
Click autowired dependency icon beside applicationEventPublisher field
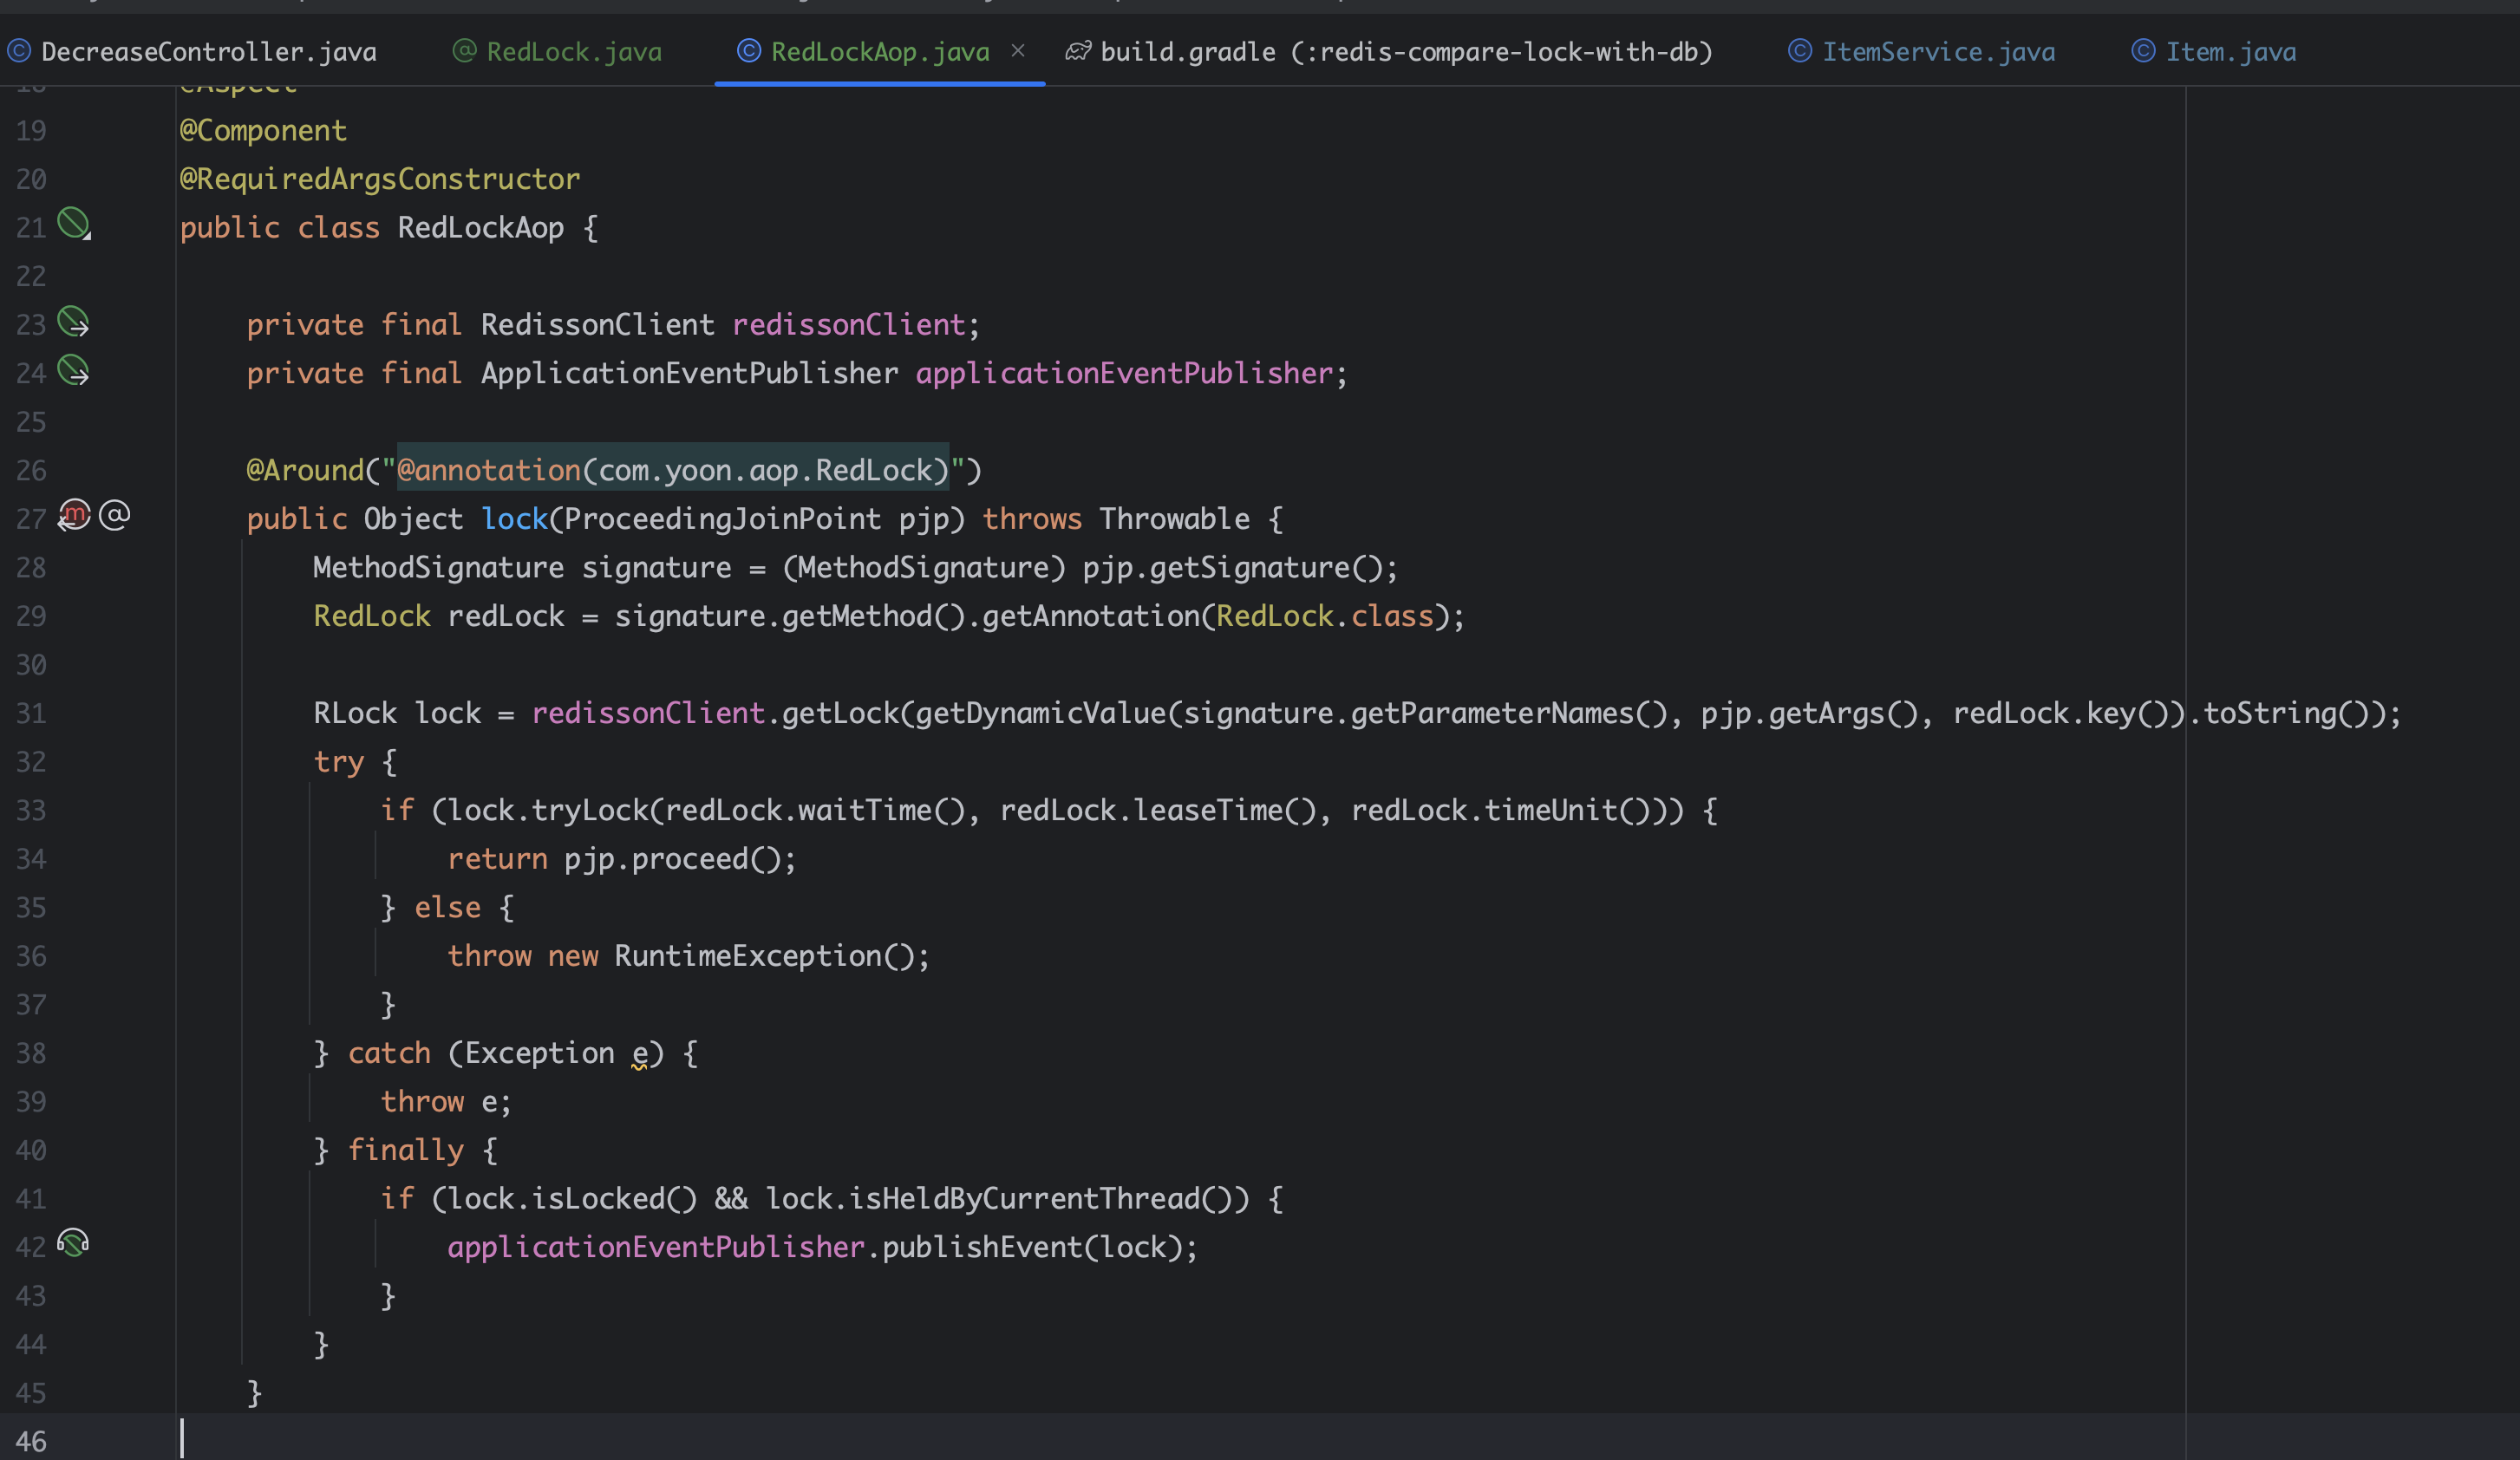(73, 371)
